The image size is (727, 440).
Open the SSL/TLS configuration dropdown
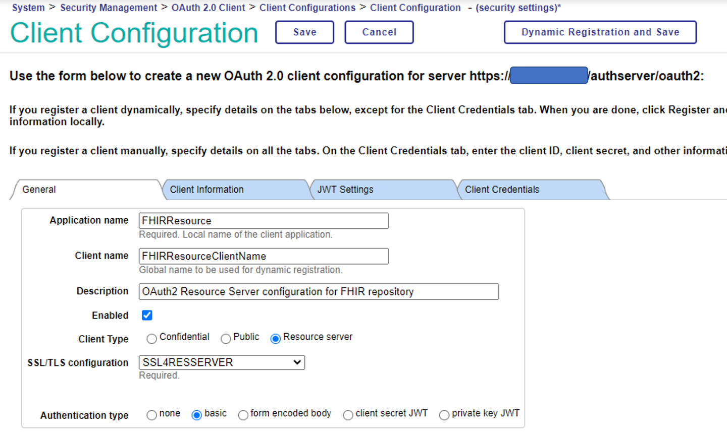click(x=222, y=362)
